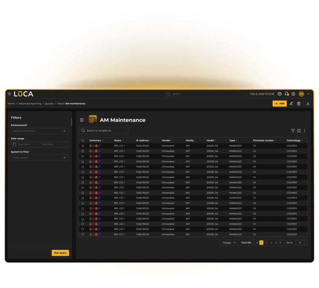
Task: Open the hamburger menu beside LUCA logo
Action: coord(9,94)
